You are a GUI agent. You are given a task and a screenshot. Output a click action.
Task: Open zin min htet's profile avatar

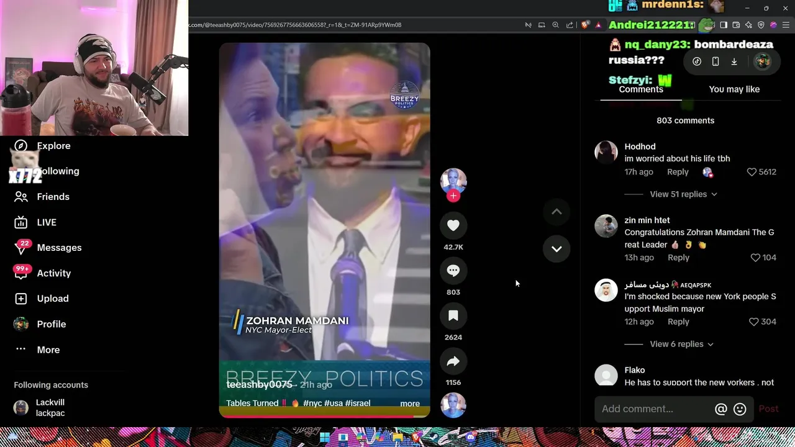click(606, 226)
